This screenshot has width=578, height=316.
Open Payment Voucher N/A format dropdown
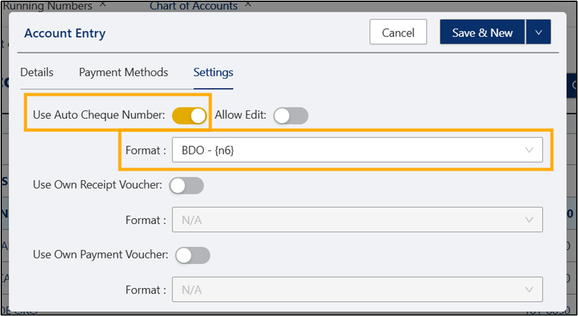(357, 290)
